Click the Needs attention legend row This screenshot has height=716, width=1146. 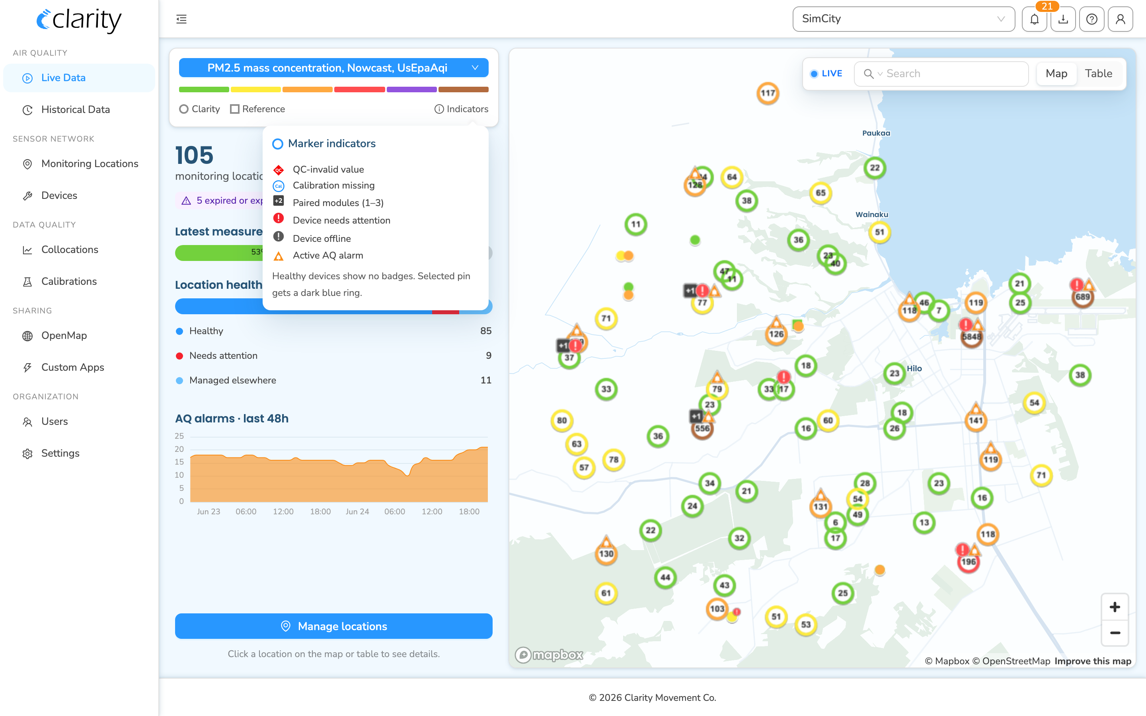(x=333, y=356)
